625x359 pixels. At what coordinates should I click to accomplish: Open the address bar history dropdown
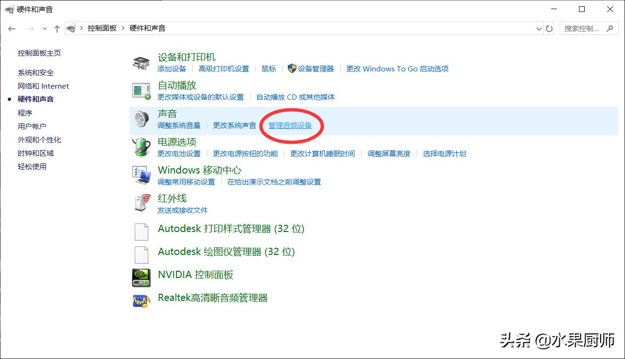(539, 28)
